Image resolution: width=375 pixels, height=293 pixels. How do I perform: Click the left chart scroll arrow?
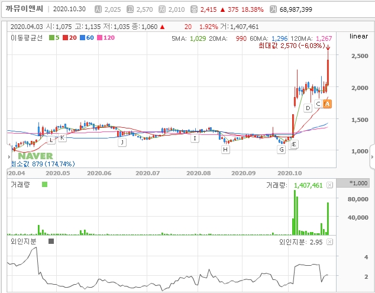click(x=9, y=157)
